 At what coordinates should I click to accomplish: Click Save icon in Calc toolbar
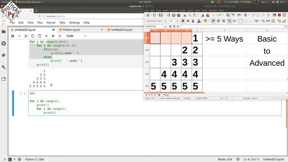[x=161, y=15]
